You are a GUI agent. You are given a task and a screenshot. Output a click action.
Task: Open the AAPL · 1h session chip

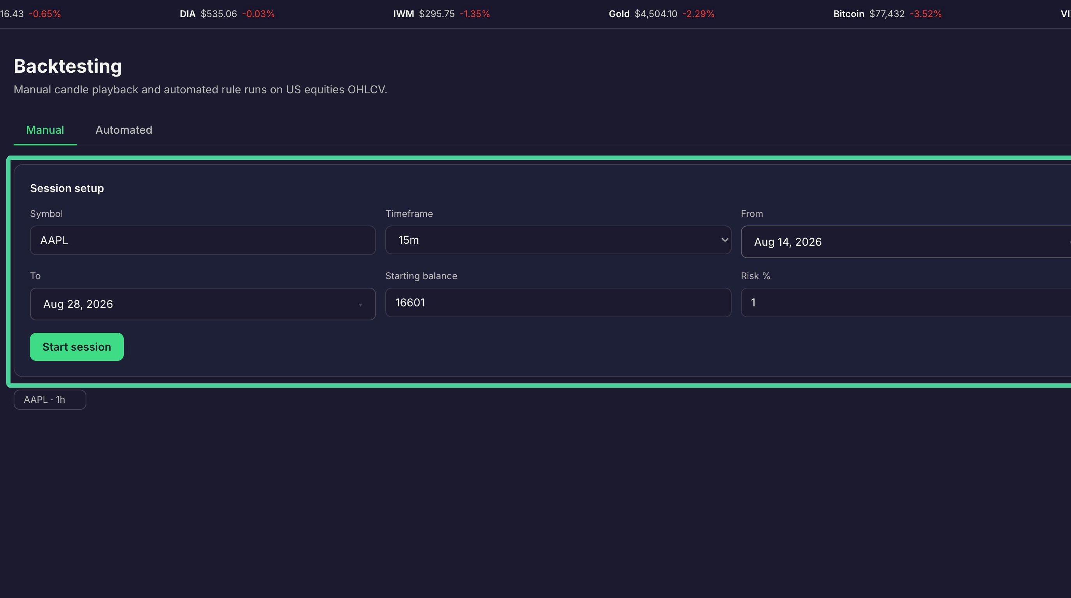pyautogui.click(x=50, y=399)
